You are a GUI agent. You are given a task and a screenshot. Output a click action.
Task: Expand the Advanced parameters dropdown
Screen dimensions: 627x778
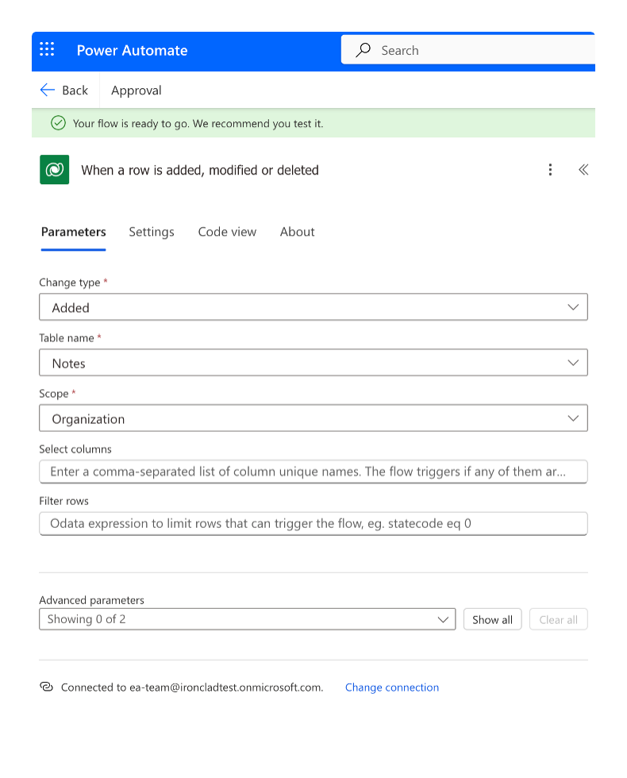(247, 619)
